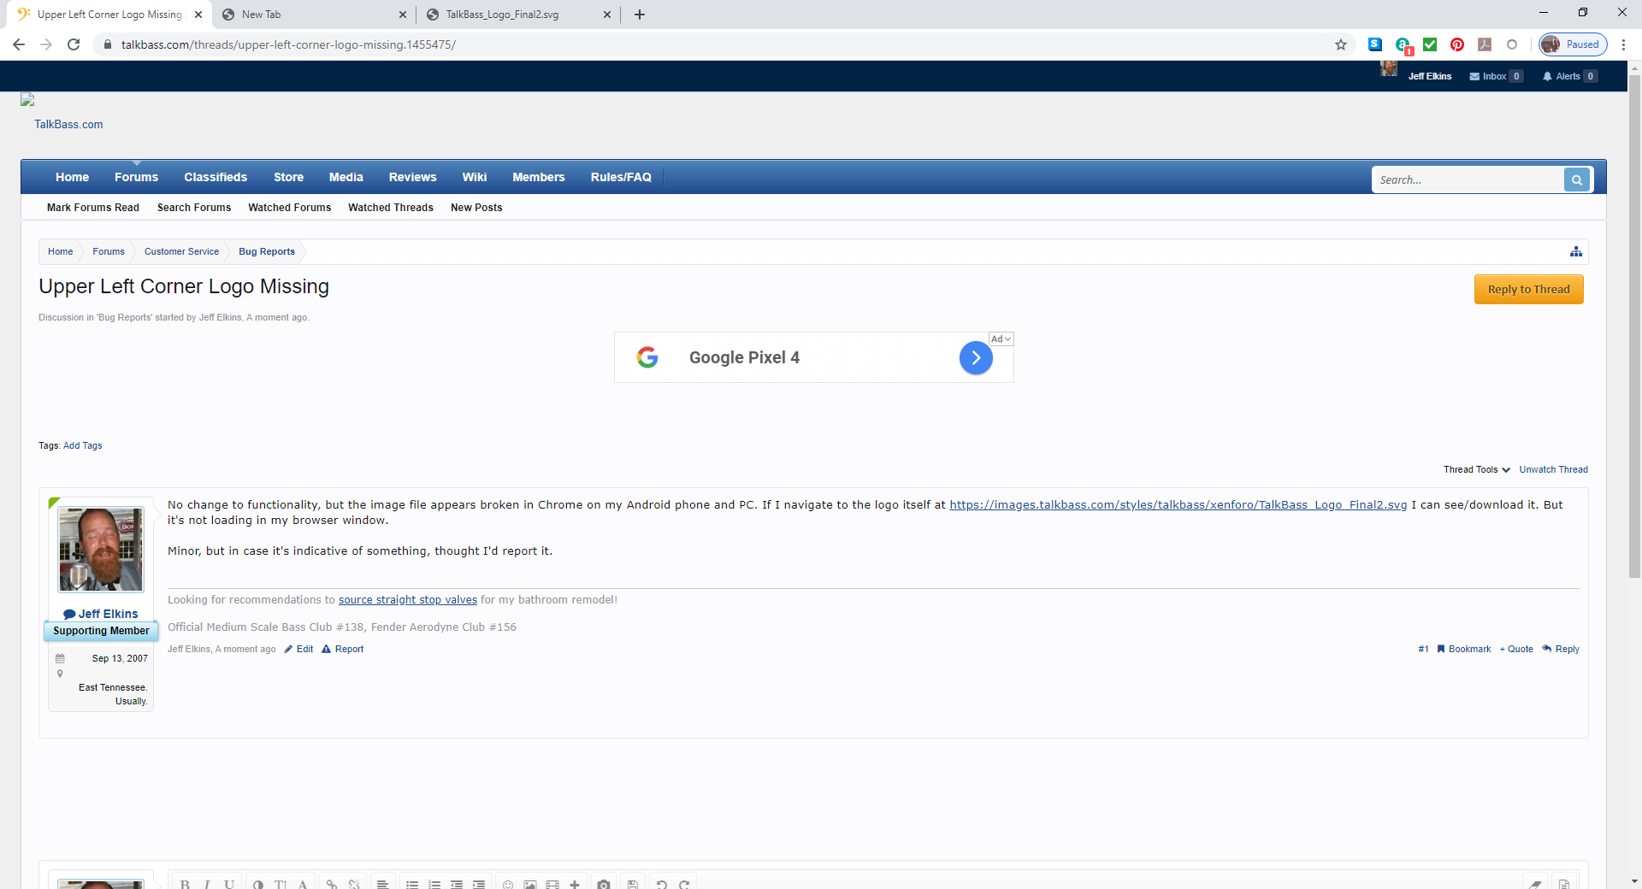This screenshot has width=1642, height=889.
Task: Close the Upper Left Corner Logo Missing tab
Action: pos(198,15)
